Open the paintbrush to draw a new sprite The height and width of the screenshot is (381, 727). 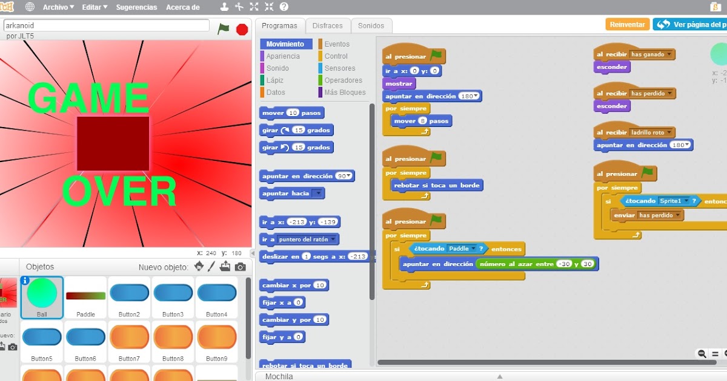(x=212, y=266)
